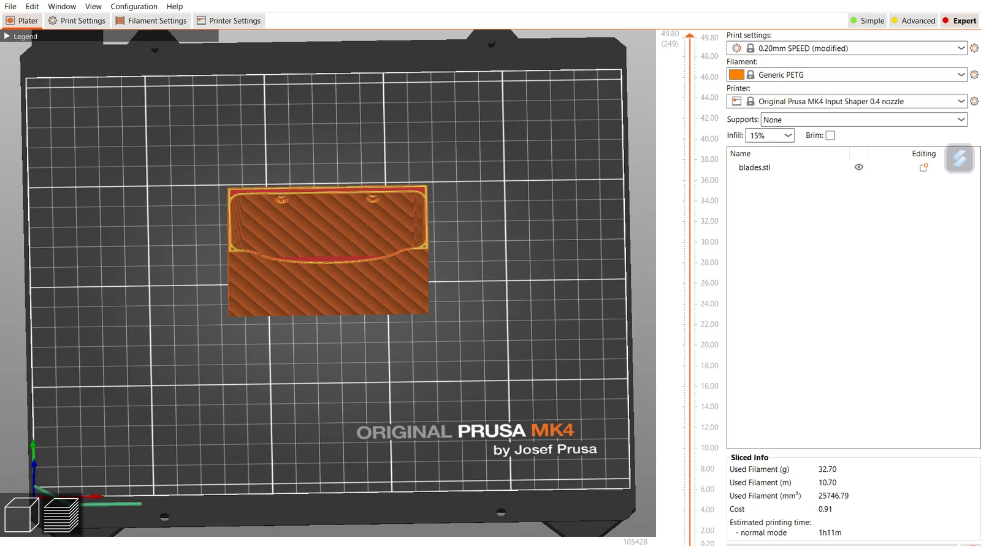The height and width of the screenshot is (546, 981).
Task: Click the cog icon inside Print settings preset
Action: click(x=737, y=48)
